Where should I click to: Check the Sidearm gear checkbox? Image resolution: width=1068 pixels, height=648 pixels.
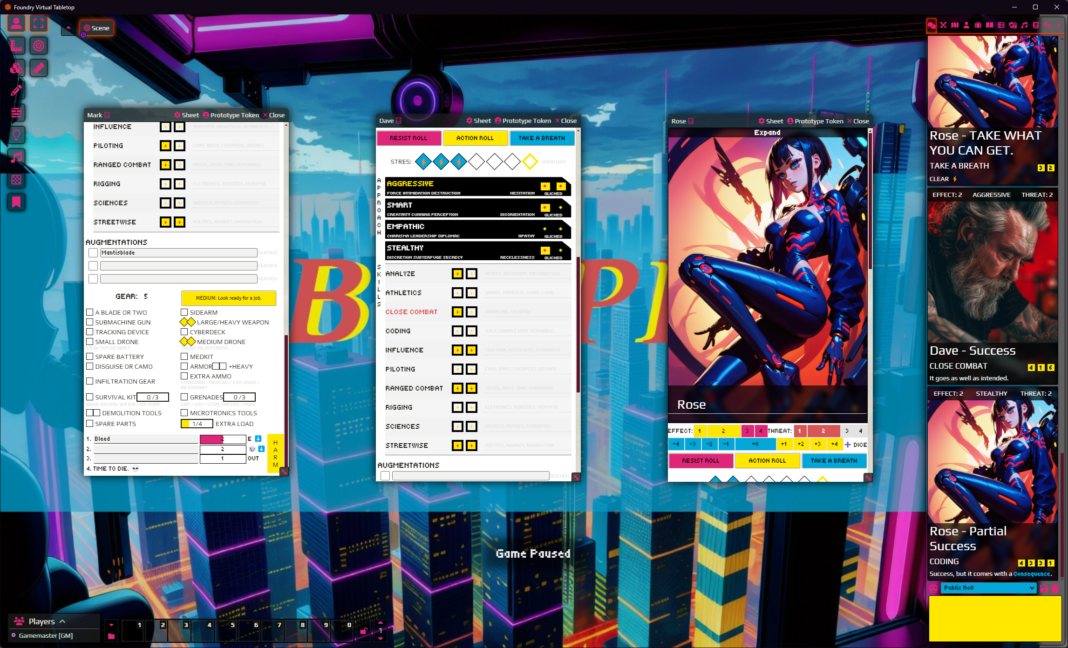pos(184,312)
